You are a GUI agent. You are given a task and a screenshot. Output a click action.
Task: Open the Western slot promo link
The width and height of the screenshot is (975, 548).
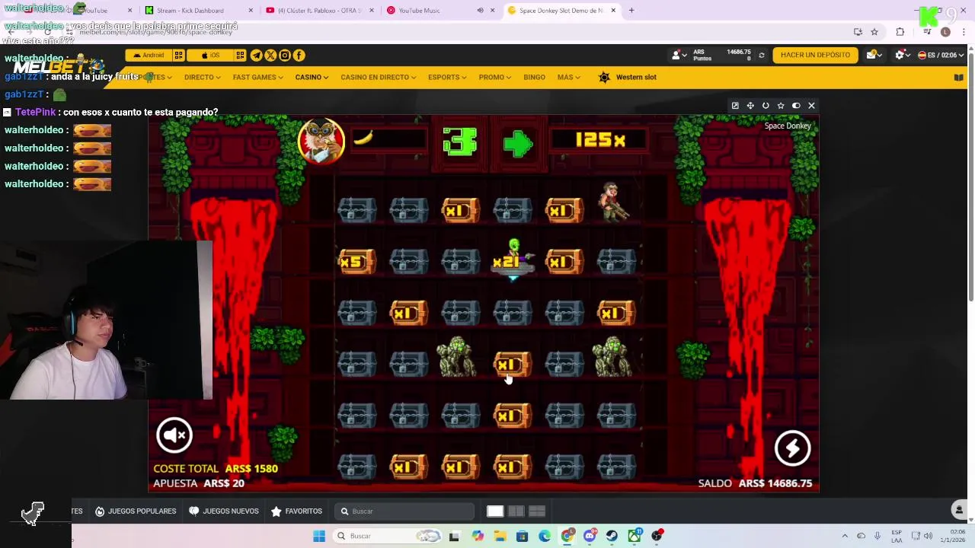coord(628,77)
